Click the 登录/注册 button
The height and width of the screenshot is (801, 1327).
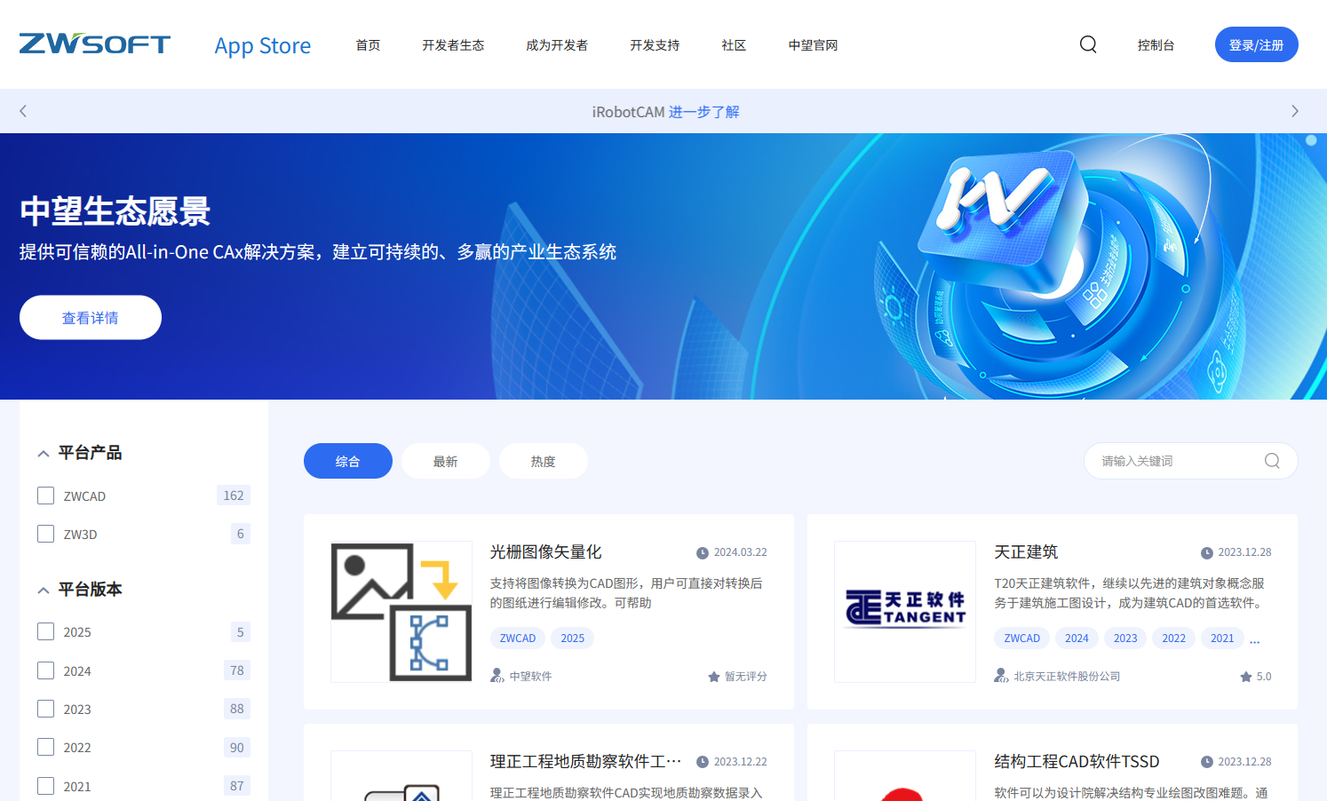1257,44
